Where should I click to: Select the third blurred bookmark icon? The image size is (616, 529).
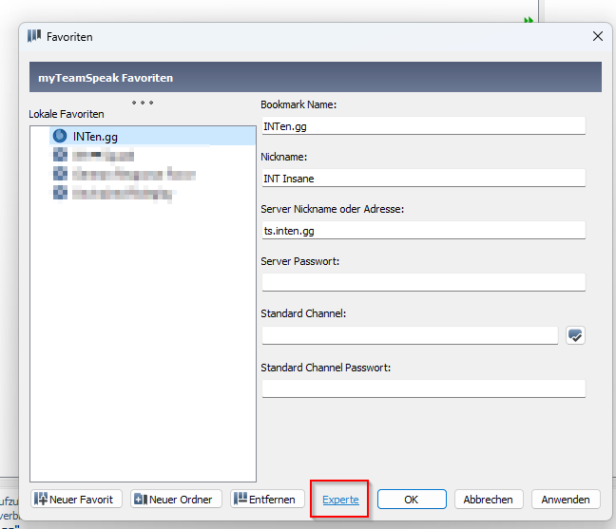pos(61,174)
